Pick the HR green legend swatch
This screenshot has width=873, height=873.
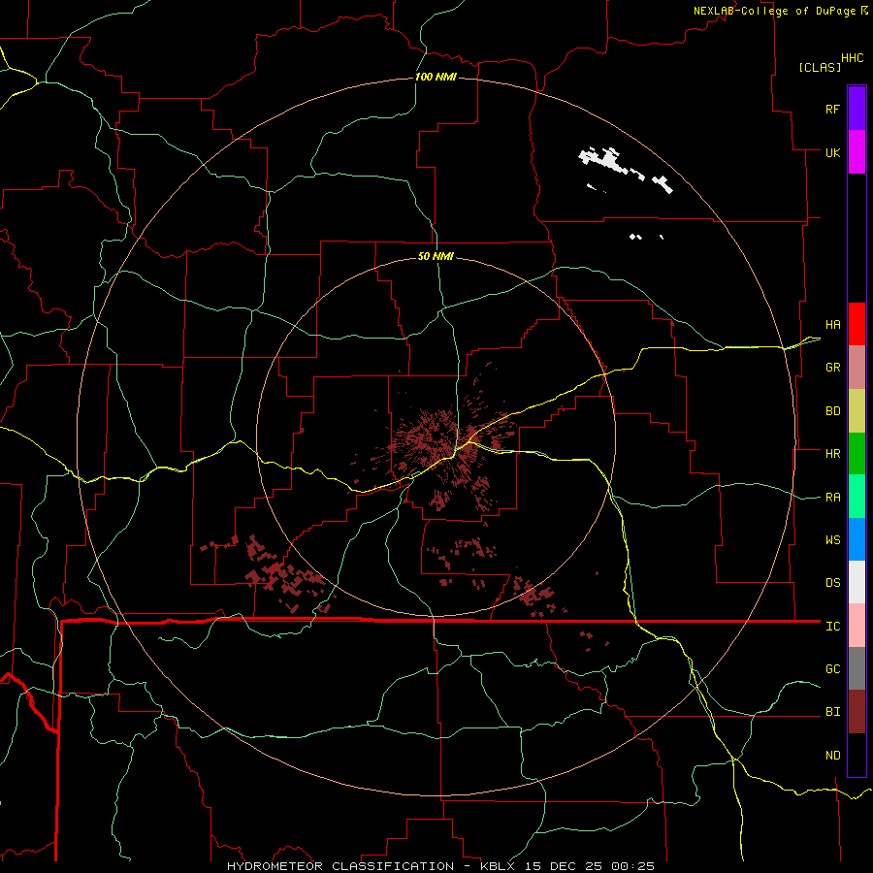[x=857, y=454]
